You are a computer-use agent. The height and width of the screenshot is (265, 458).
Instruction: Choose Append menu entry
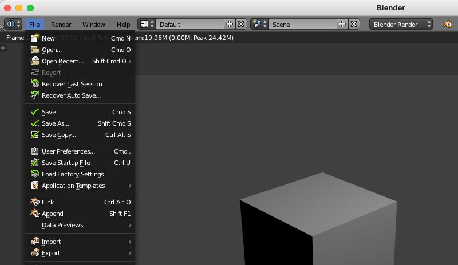click(x=80, y=214)
